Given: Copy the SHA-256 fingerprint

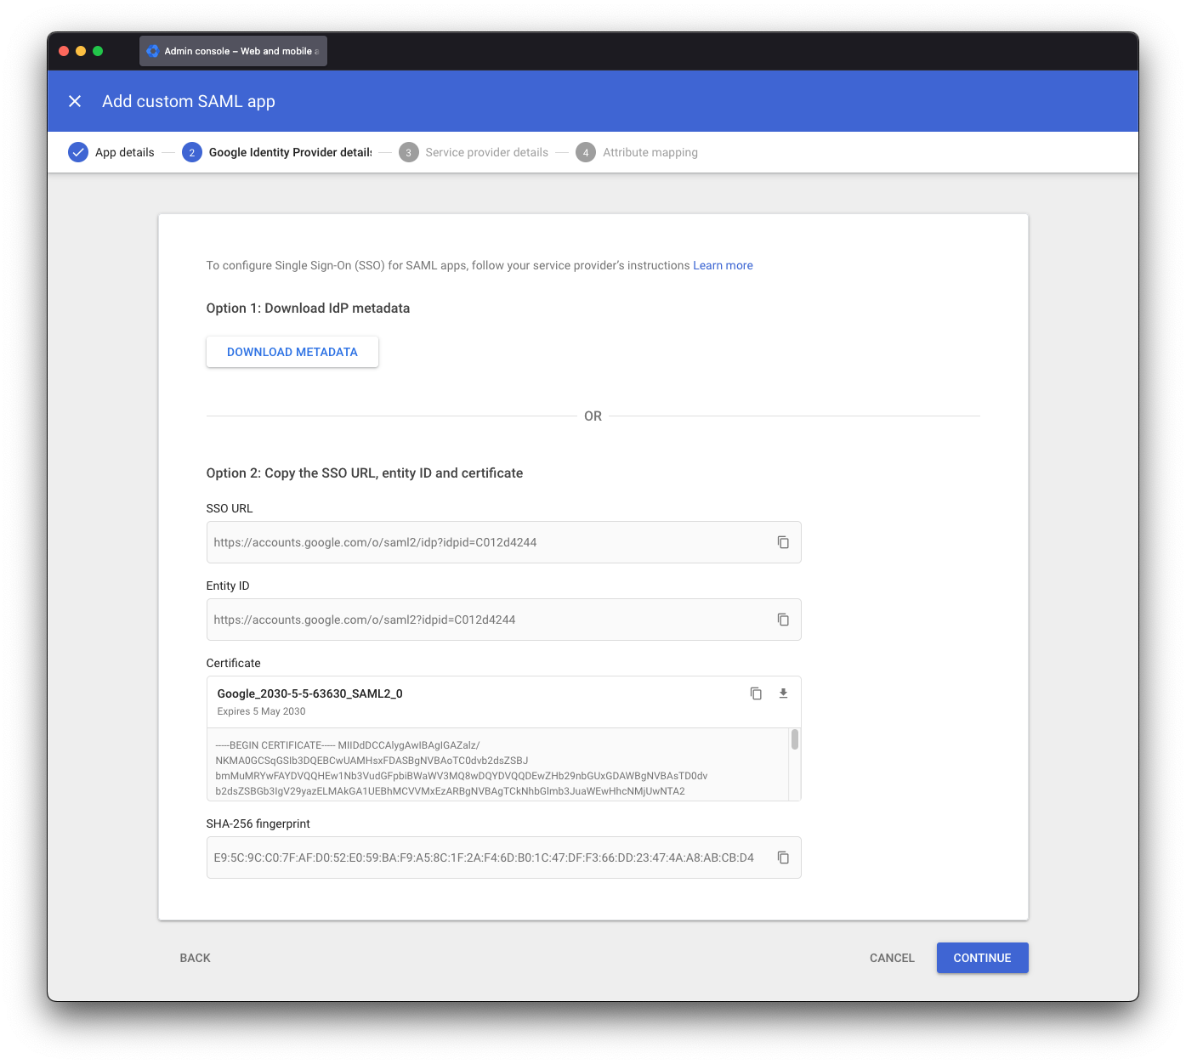Looking at the screenshot, I should coord(782,857).
